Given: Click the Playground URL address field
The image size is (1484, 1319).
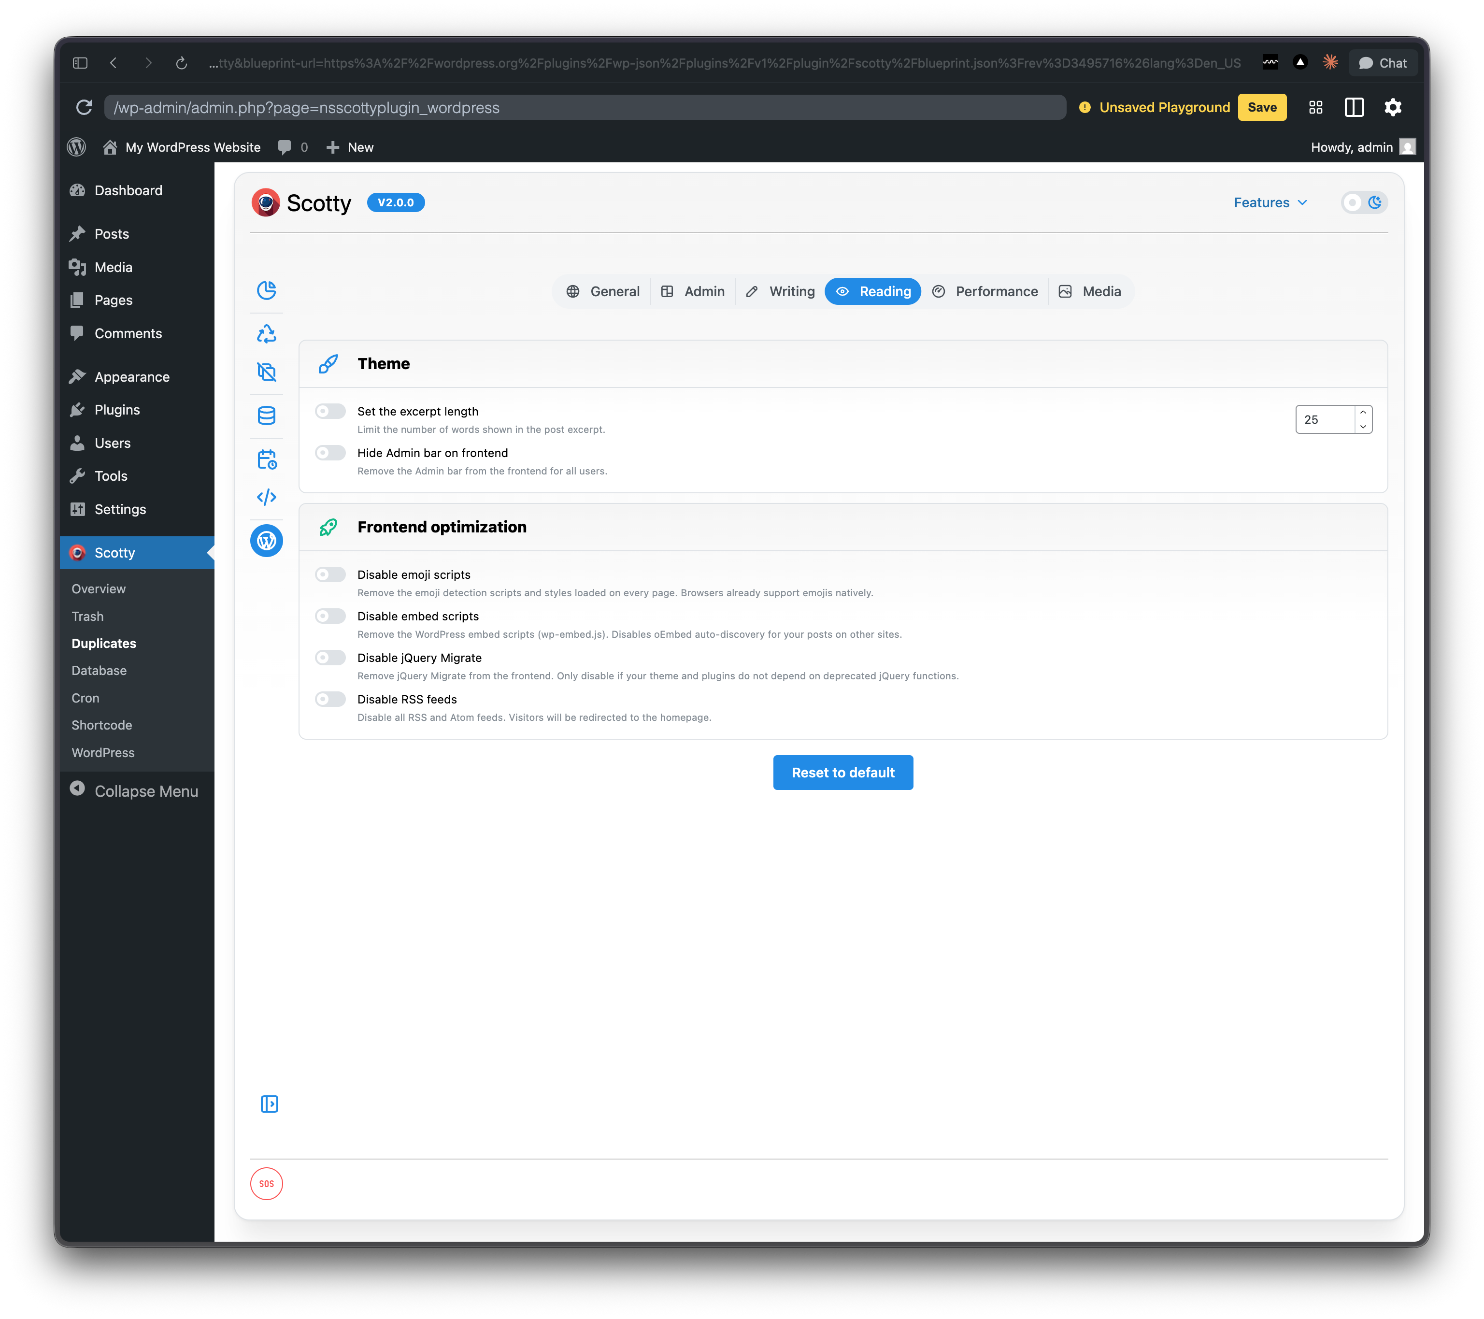Looking at the screenshot, I should click(x=585, y=107).
